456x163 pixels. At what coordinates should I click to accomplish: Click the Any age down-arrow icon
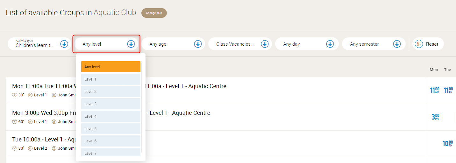pos(198,44)
